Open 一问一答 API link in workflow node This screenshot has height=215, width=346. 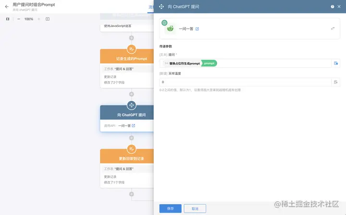click(134, 126)
